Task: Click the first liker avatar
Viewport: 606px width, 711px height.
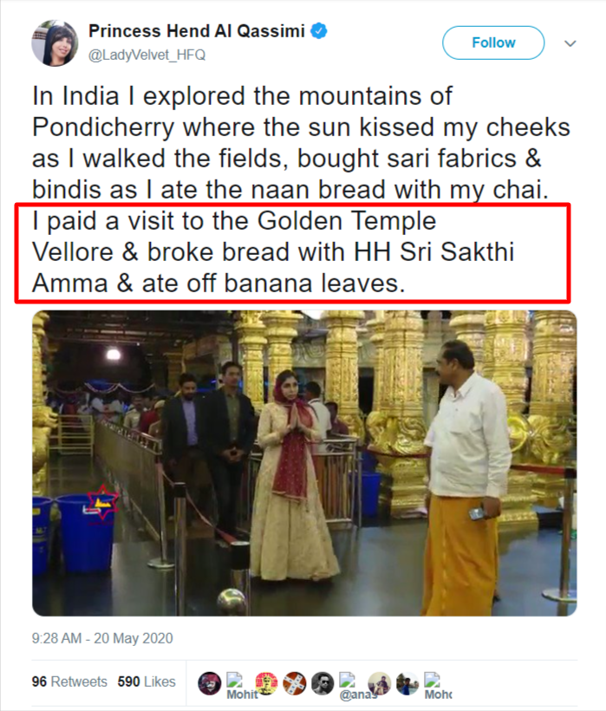Action: (209, 683)
